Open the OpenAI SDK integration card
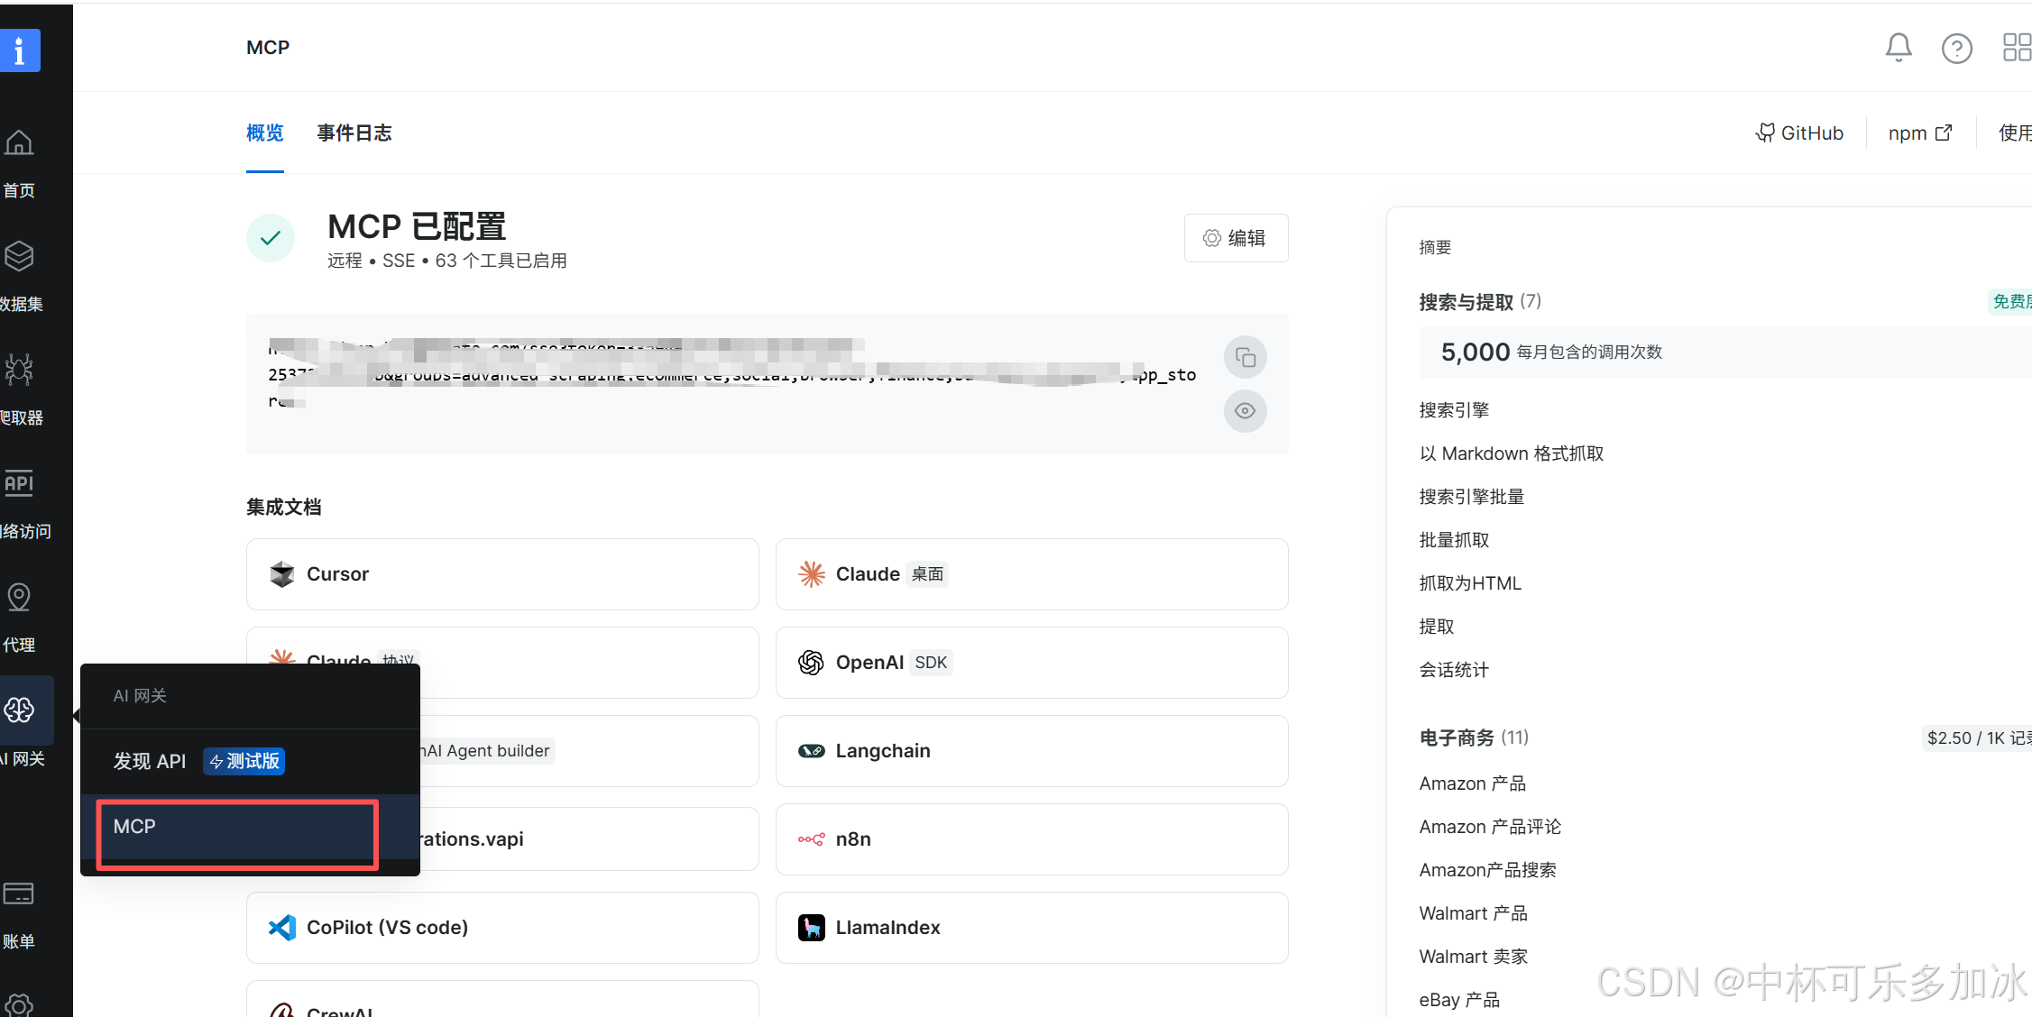2032x1017 pixels. 1032,663
